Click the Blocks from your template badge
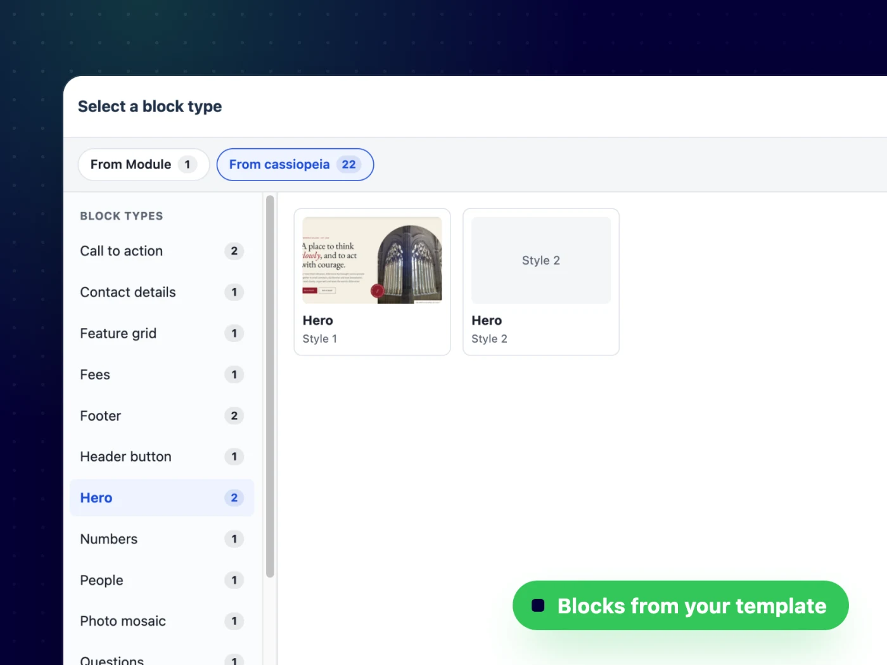The image size is (887, 665). (x=680, y=605)
